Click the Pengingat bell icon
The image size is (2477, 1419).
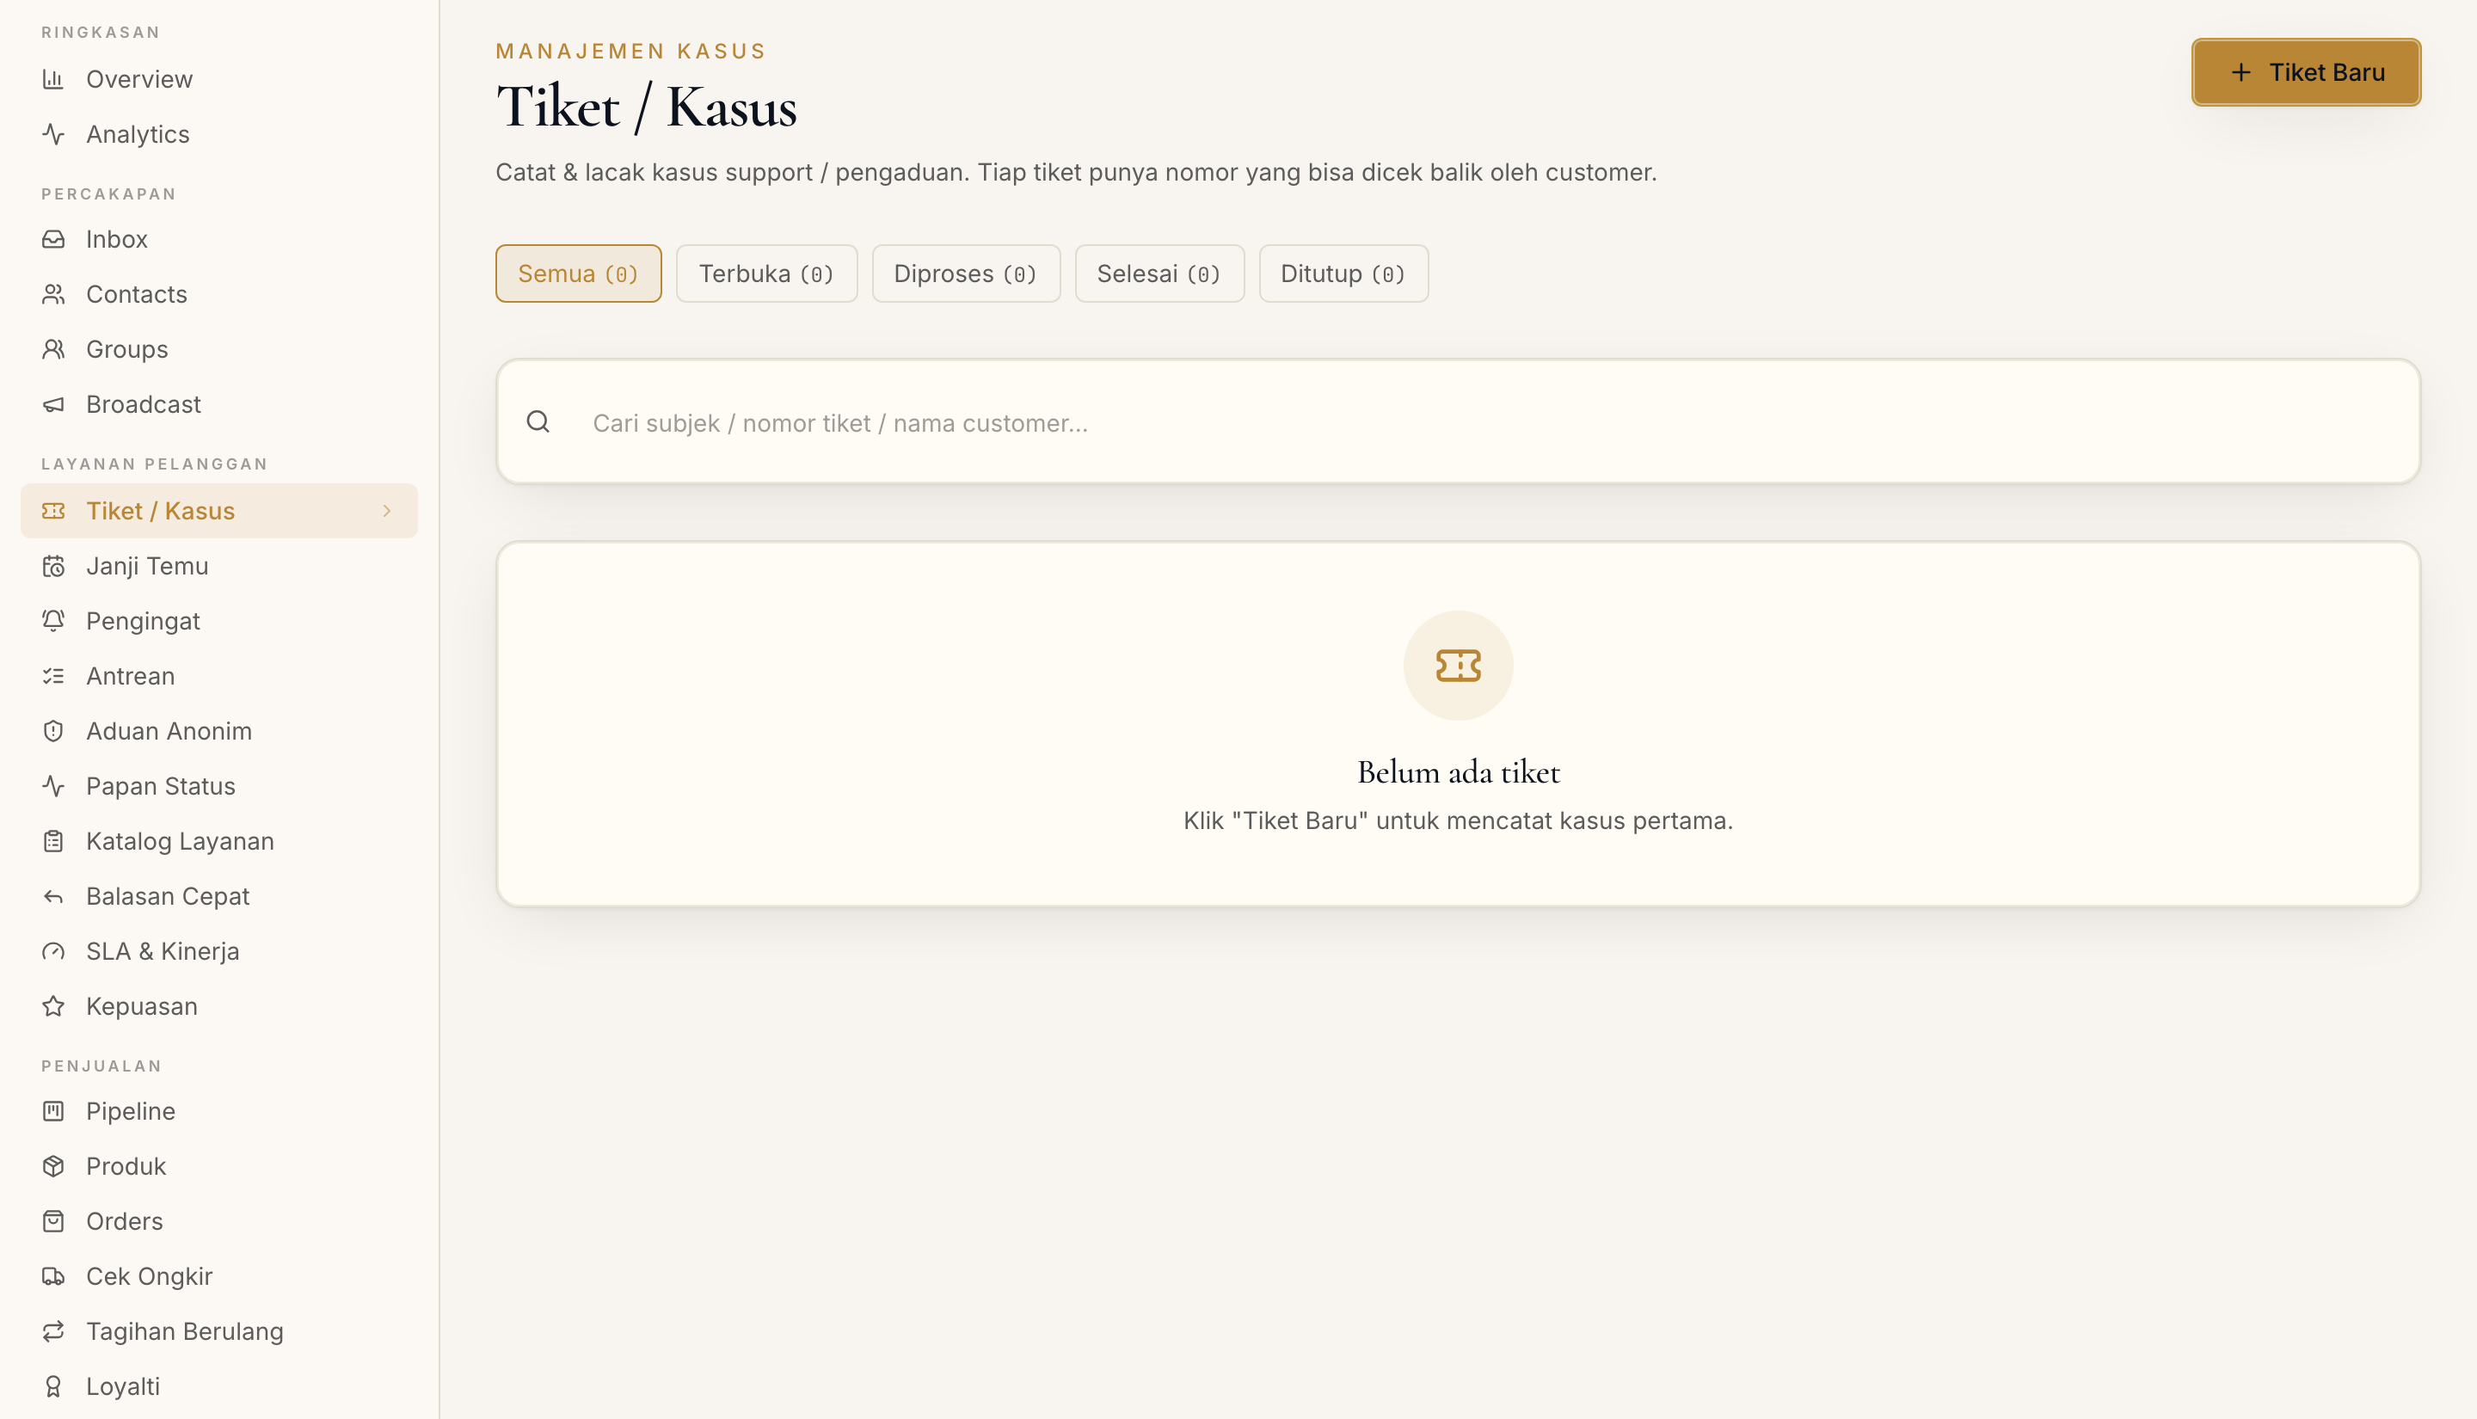(x=53, y=621)
